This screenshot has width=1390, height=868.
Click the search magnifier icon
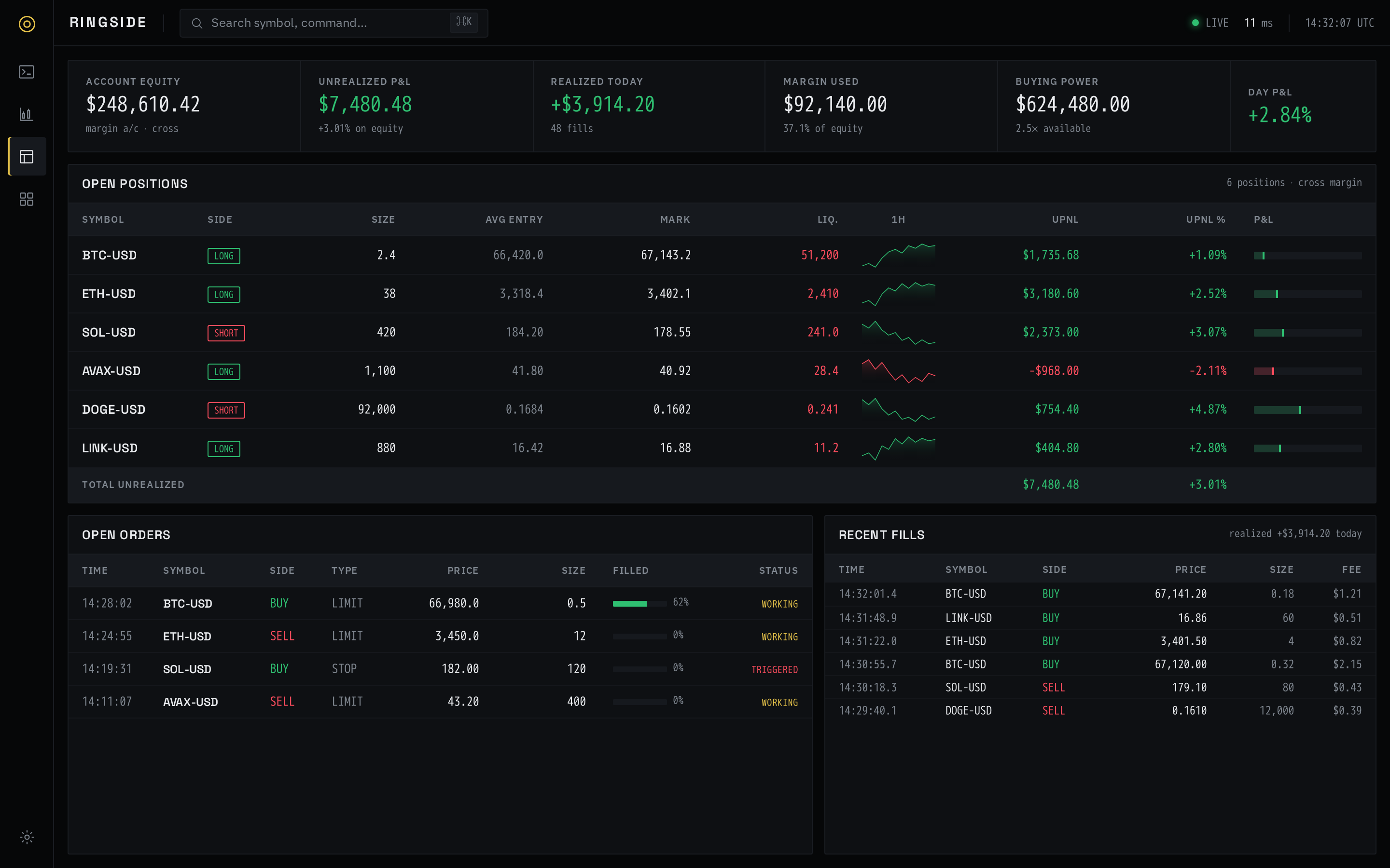click(x=197, y=23)
